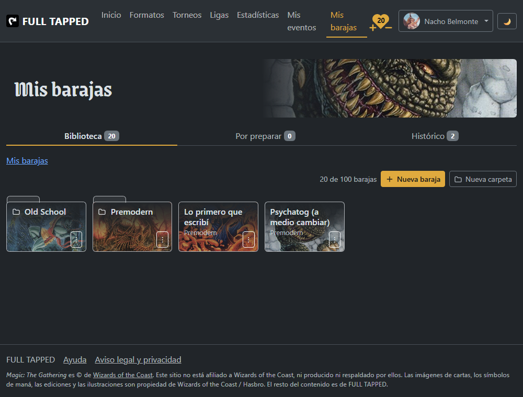523x397 pixels.
Task: Click the folder icon on Premodern card
Action: click(x=102, y=212)
